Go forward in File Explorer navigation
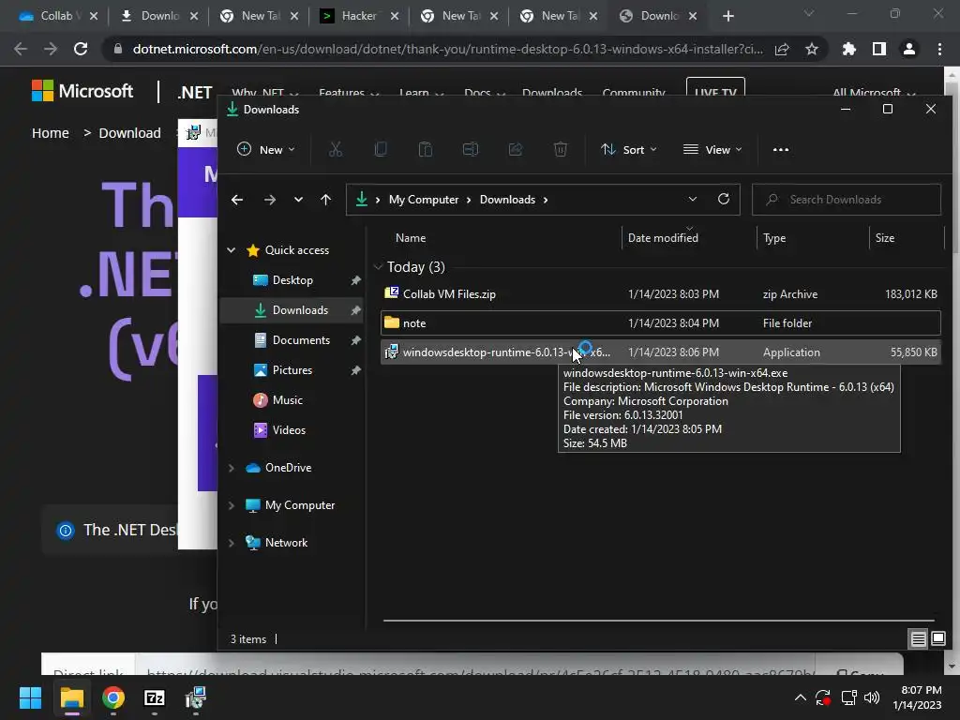960x720 pixels. coord(269,200)
